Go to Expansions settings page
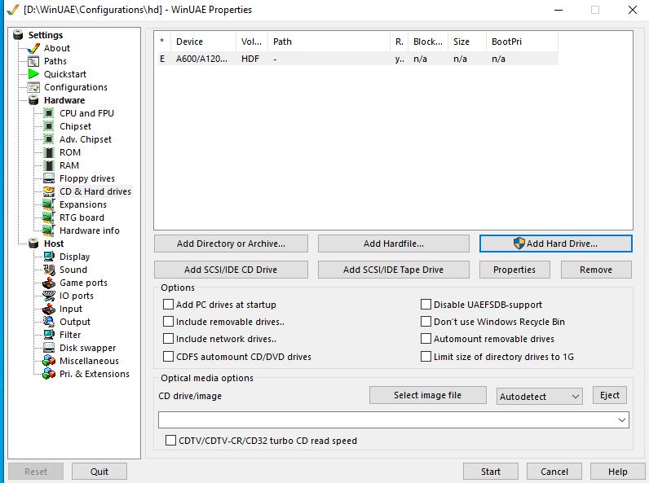Image resolution: width=649 pixels, height=483 pixels. click(x=83, y=204)
